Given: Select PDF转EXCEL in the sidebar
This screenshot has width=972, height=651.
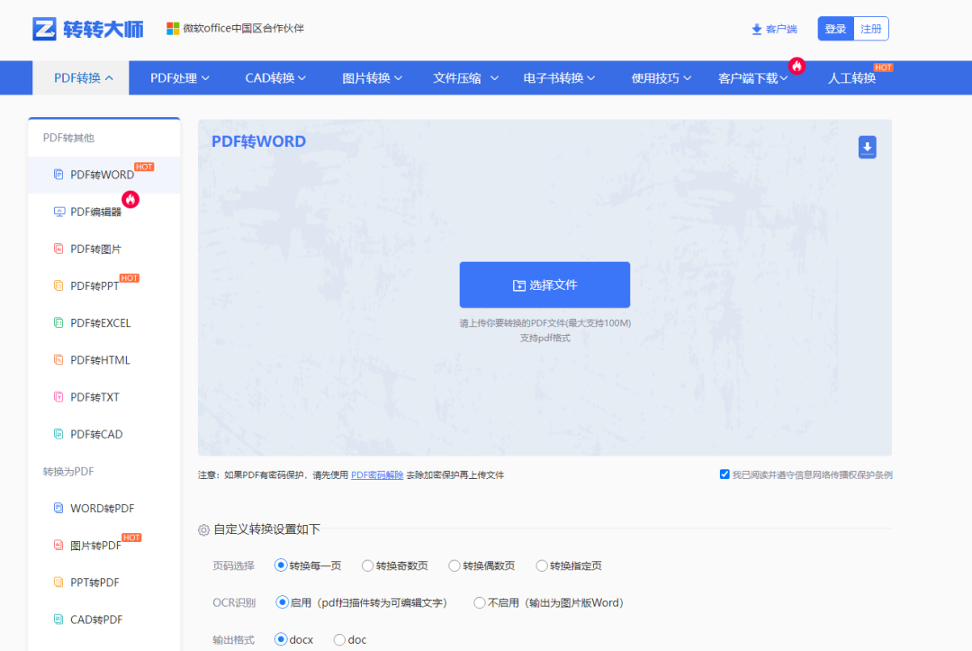Looking at the screenshot, I should pos(95,322).
